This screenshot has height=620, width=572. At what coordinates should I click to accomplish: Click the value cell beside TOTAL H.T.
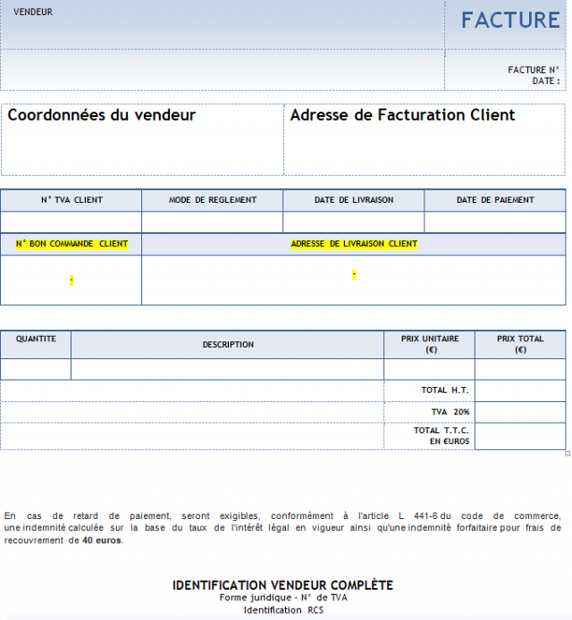tap(519, 390)
